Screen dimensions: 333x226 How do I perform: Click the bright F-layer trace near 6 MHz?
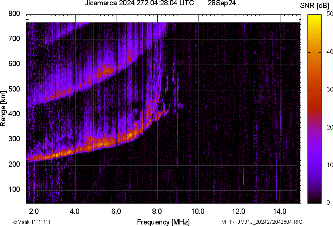pyautogui.click(x=117, y=141)
